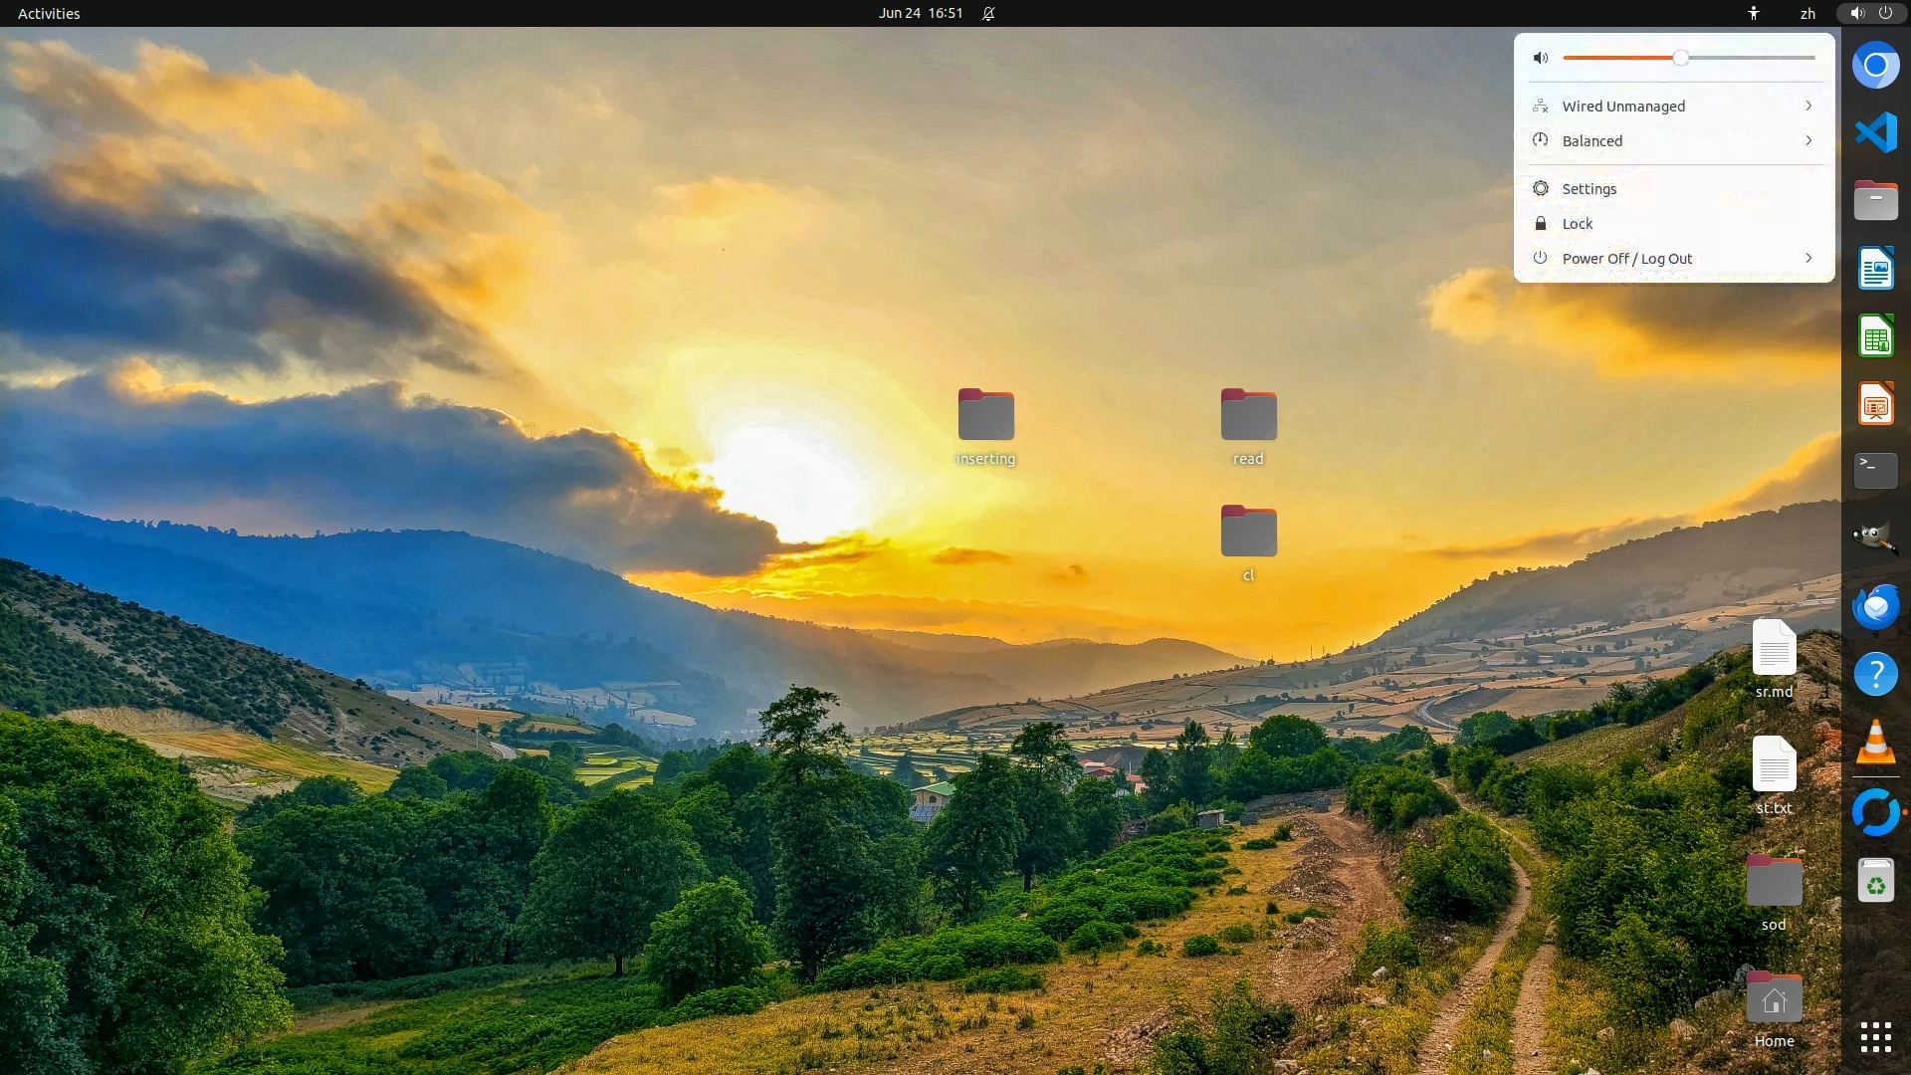Click the volume slider track
1911x1075 pixels.
[1752, 58]
